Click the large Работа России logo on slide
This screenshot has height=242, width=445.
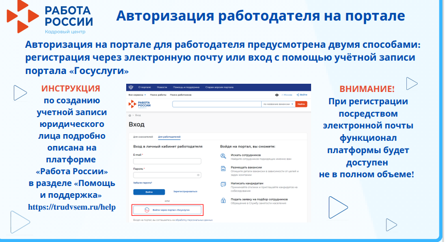(49, 17)
